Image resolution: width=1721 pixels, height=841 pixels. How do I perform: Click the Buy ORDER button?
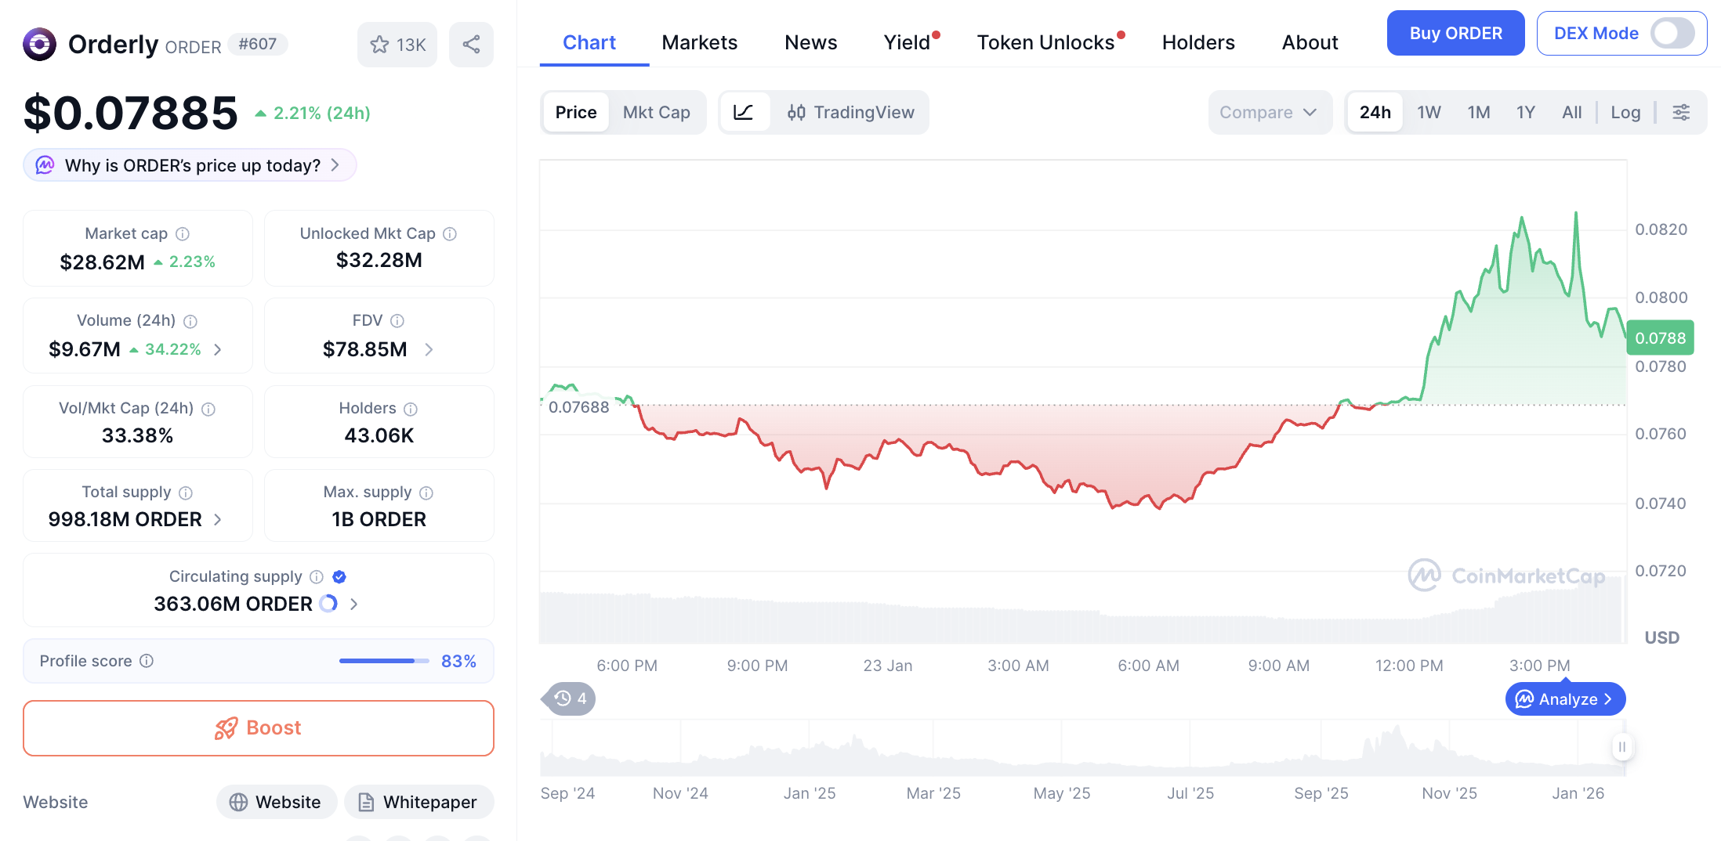pyautogui.click(x=1455, y=33)
